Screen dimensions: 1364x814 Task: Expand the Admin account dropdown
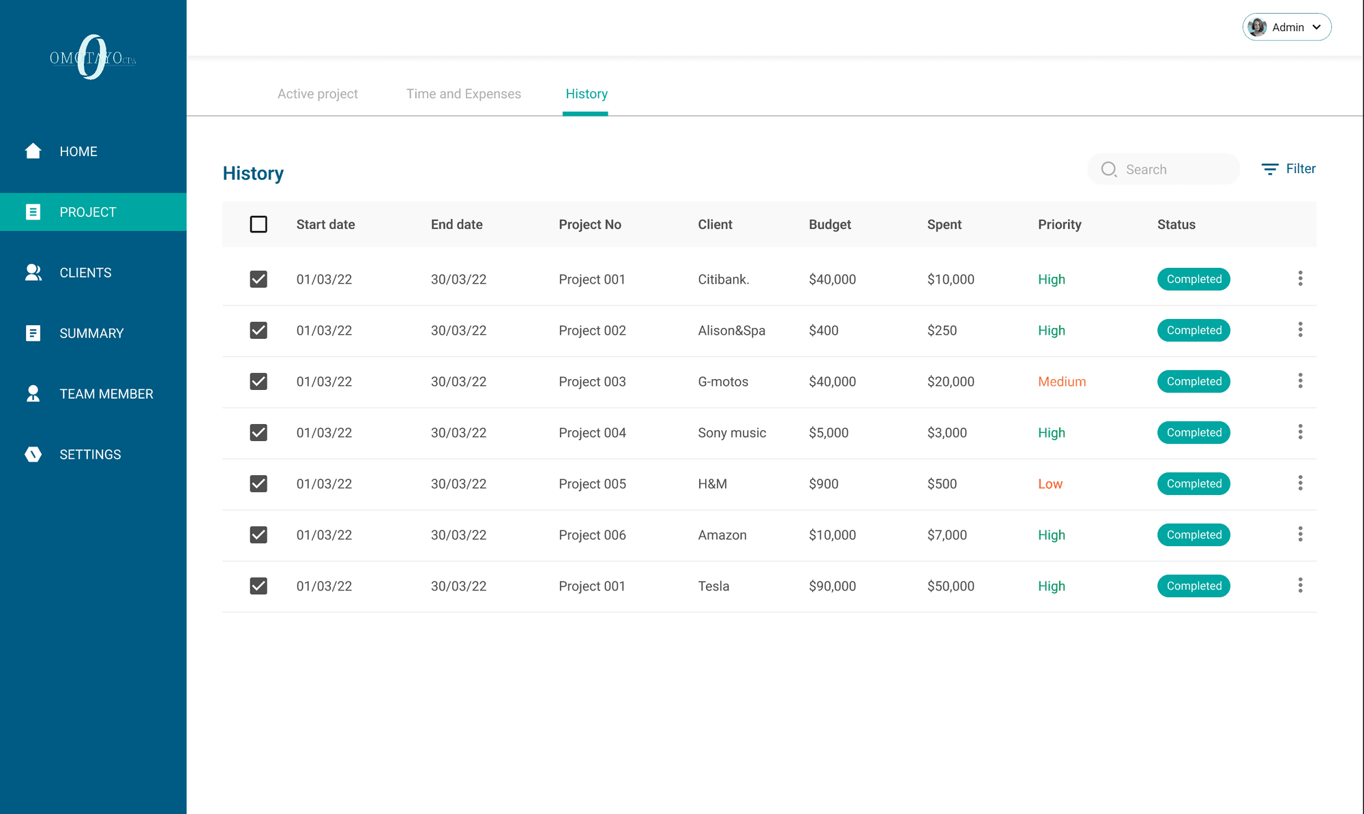point(1286,27)
